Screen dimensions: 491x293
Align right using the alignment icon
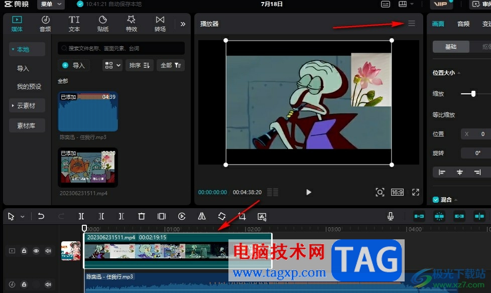pos(477,172)
